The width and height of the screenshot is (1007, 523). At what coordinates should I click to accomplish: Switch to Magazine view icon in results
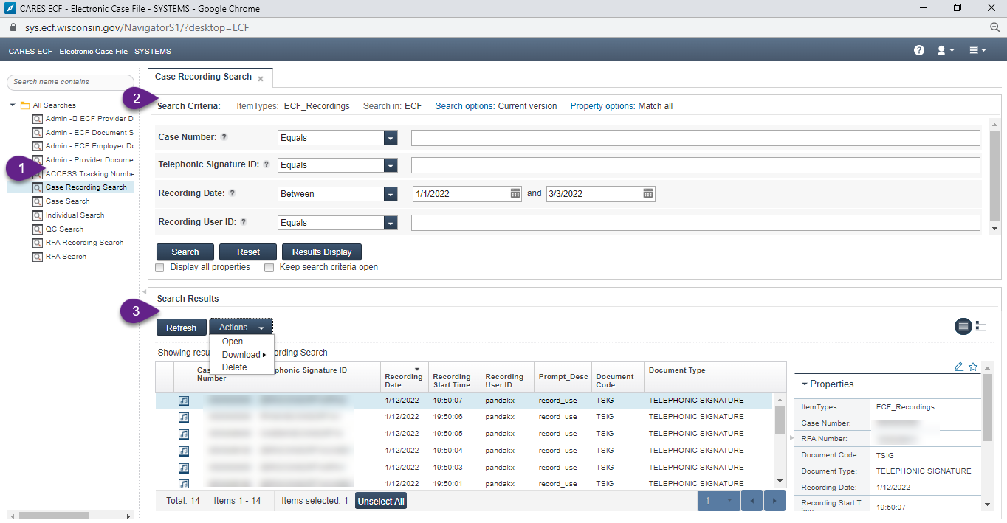click(x=981, y=326)
